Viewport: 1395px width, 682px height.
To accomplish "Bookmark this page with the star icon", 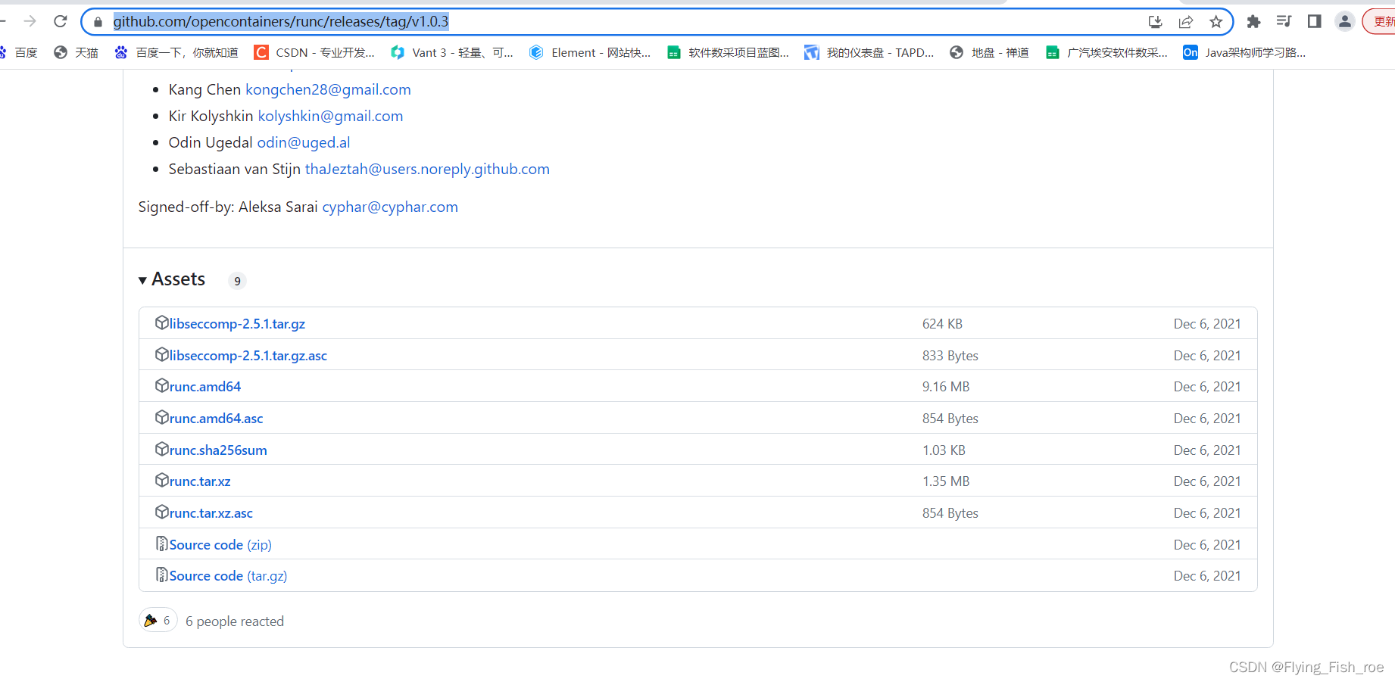I will pos(1216,21).
